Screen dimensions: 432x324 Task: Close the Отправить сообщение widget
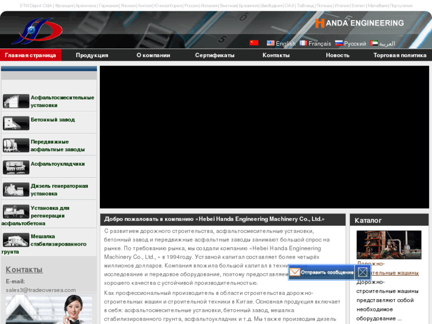coord(362,272)
